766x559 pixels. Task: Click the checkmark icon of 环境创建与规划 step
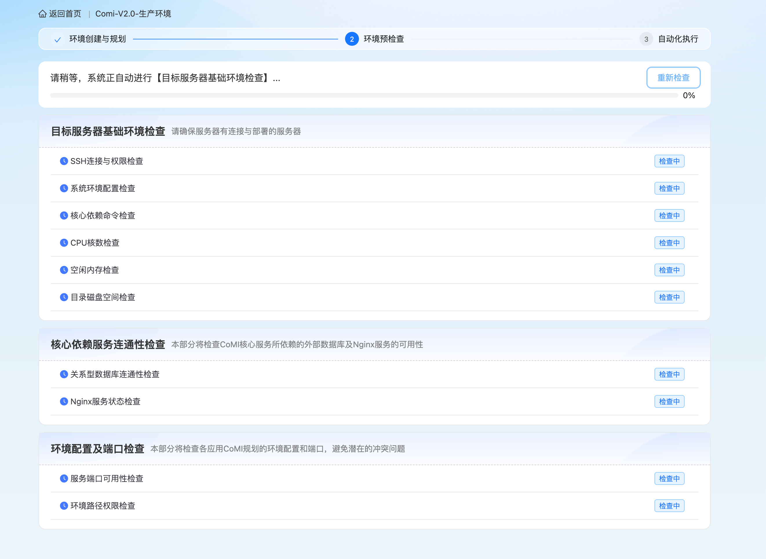(58, 39)
